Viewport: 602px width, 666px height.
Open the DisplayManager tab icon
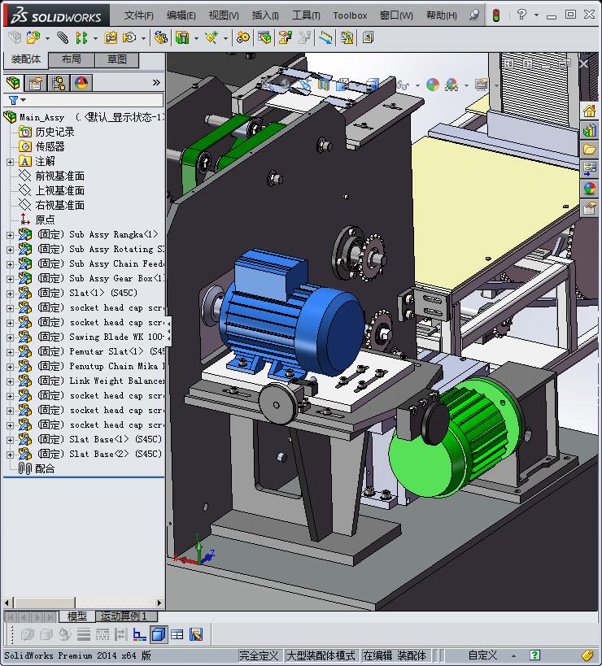(81, 83)
